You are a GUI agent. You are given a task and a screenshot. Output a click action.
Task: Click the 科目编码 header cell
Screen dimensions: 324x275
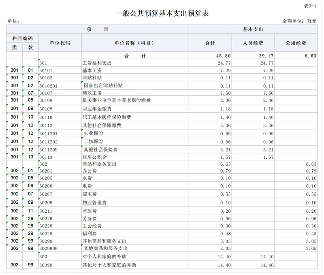(x=23, y=38)
